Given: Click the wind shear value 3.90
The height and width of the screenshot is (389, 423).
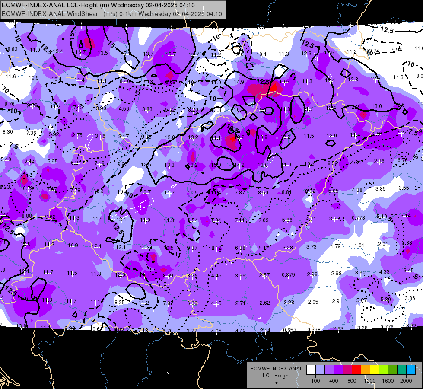Looking at the screenshot, I should [101, 108].
